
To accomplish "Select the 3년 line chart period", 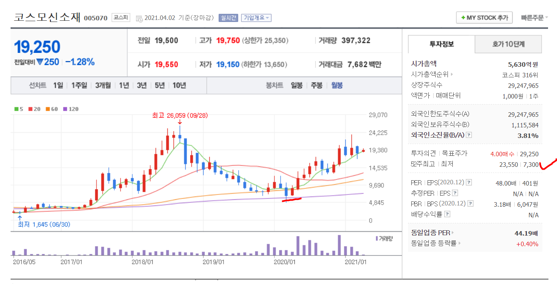I will pos(142,85).
